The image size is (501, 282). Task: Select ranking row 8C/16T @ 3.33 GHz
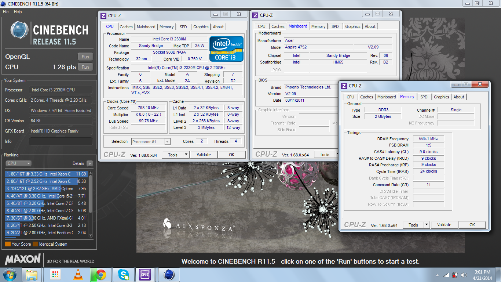point(46,174)
